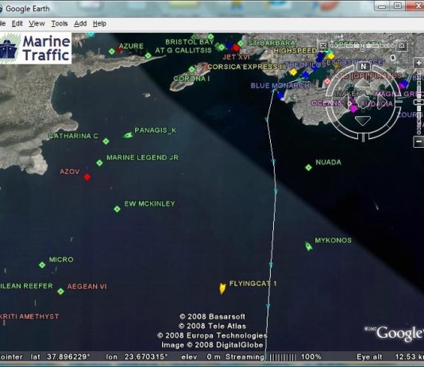
Task: Open the Add menu
Action: click(80, 24)
